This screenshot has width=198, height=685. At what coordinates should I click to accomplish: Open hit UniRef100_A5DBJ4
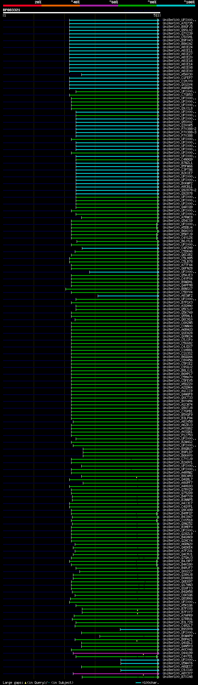pos(178,227)
